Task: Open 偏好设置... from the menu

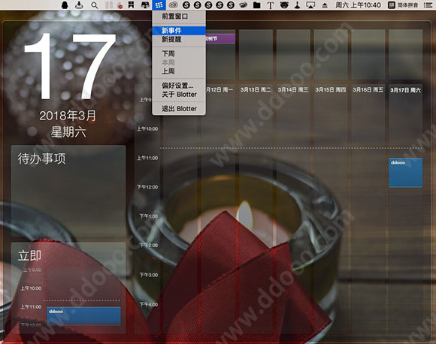Action: coord(179,86)
